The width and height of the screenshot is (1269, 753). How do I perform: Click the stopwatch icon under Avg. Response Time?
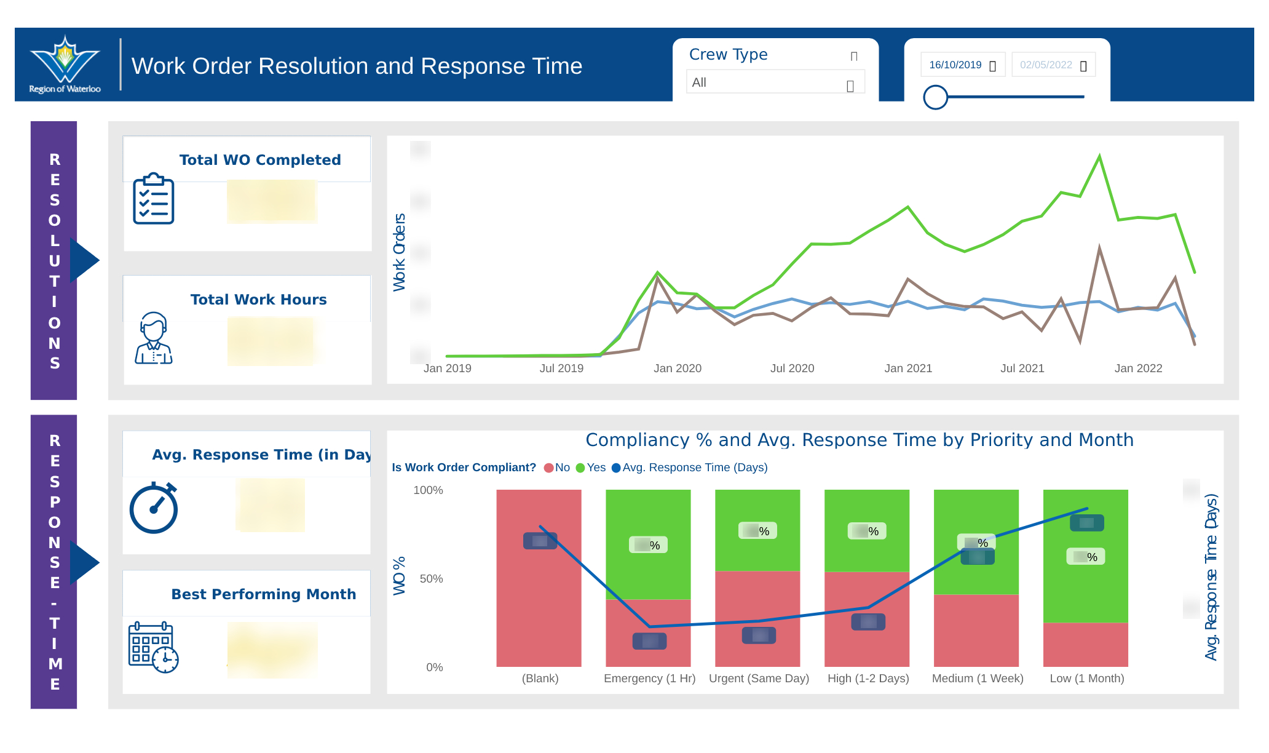(154, 508)
